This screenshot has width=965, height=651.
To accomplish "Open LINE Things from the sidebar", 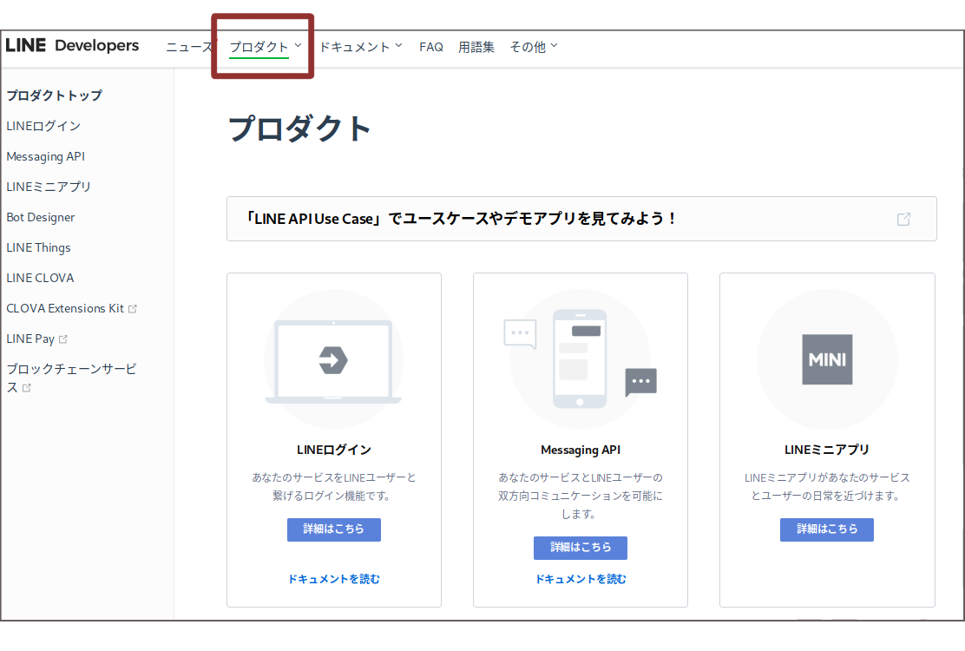I will (38, 247).
